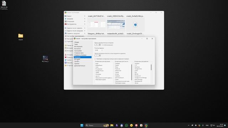This screenshot has width=228, height=128.
Task: Click the retry count number field
Action: coord(97,55)
